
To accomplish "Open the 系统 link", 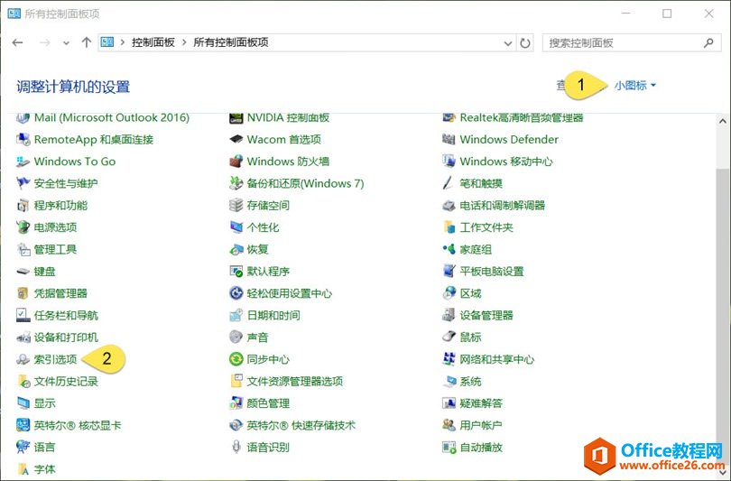I will pyautogui.click(x=470, y=381).
